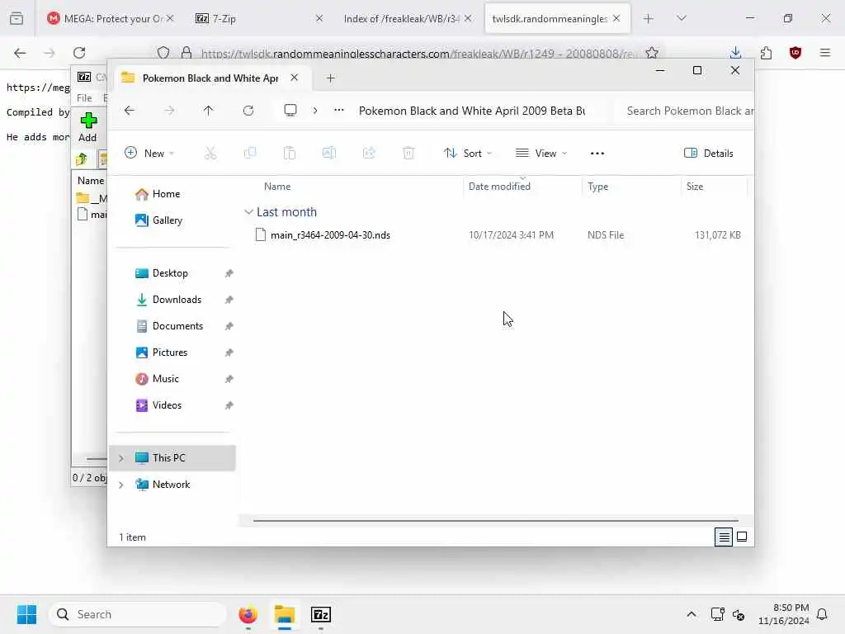Image resolution: width=845 pixels, height=634 pixels.
Task: Open the address bar ellipsis for hidden path
Action: [x=339, y=110]
